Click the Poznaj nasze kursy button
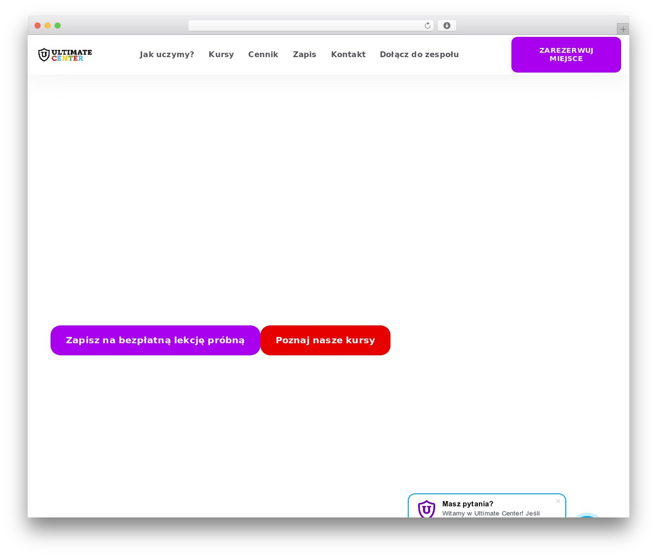This screenshot has width=657, height=557. (325, 340)
